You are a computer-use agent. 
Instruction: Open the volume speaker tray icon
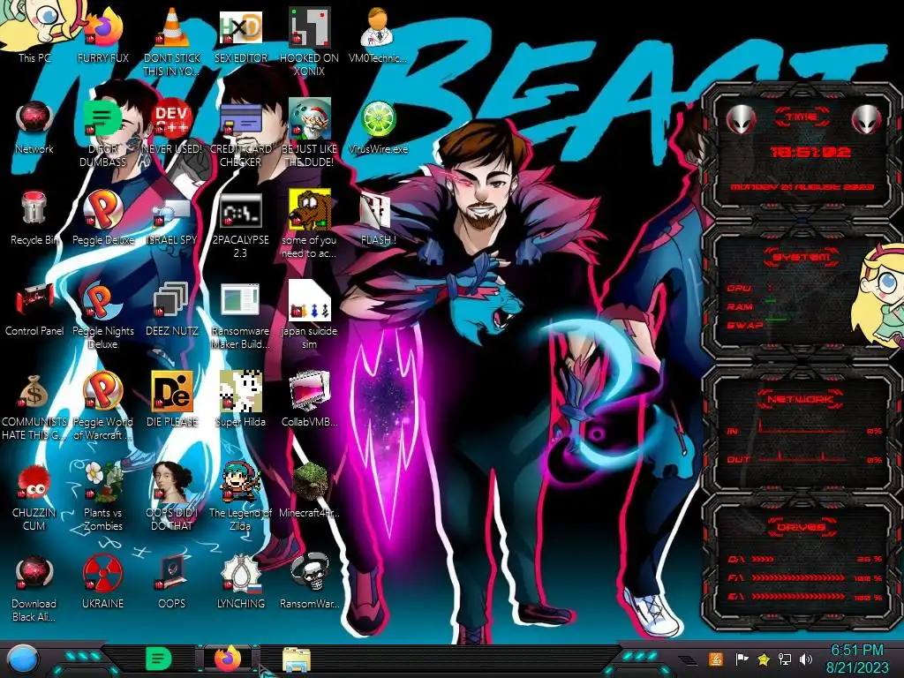[806, 659]
